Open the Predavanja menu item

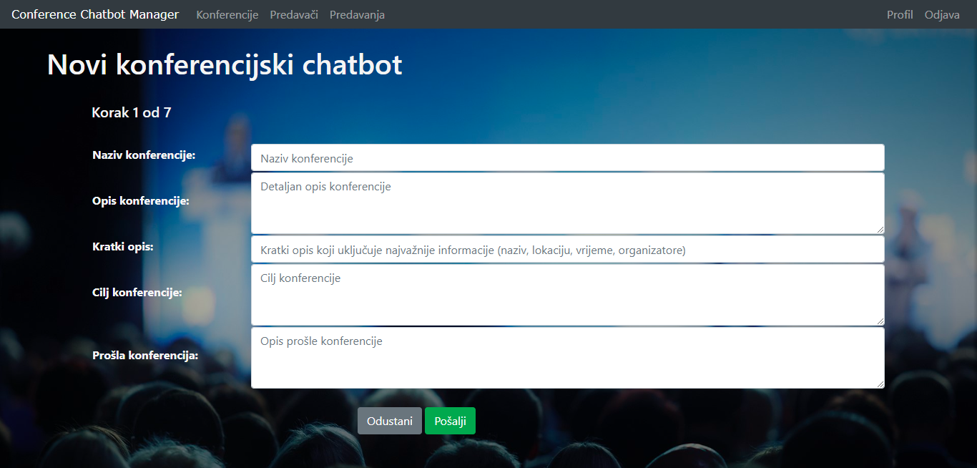tap(357, 14)
